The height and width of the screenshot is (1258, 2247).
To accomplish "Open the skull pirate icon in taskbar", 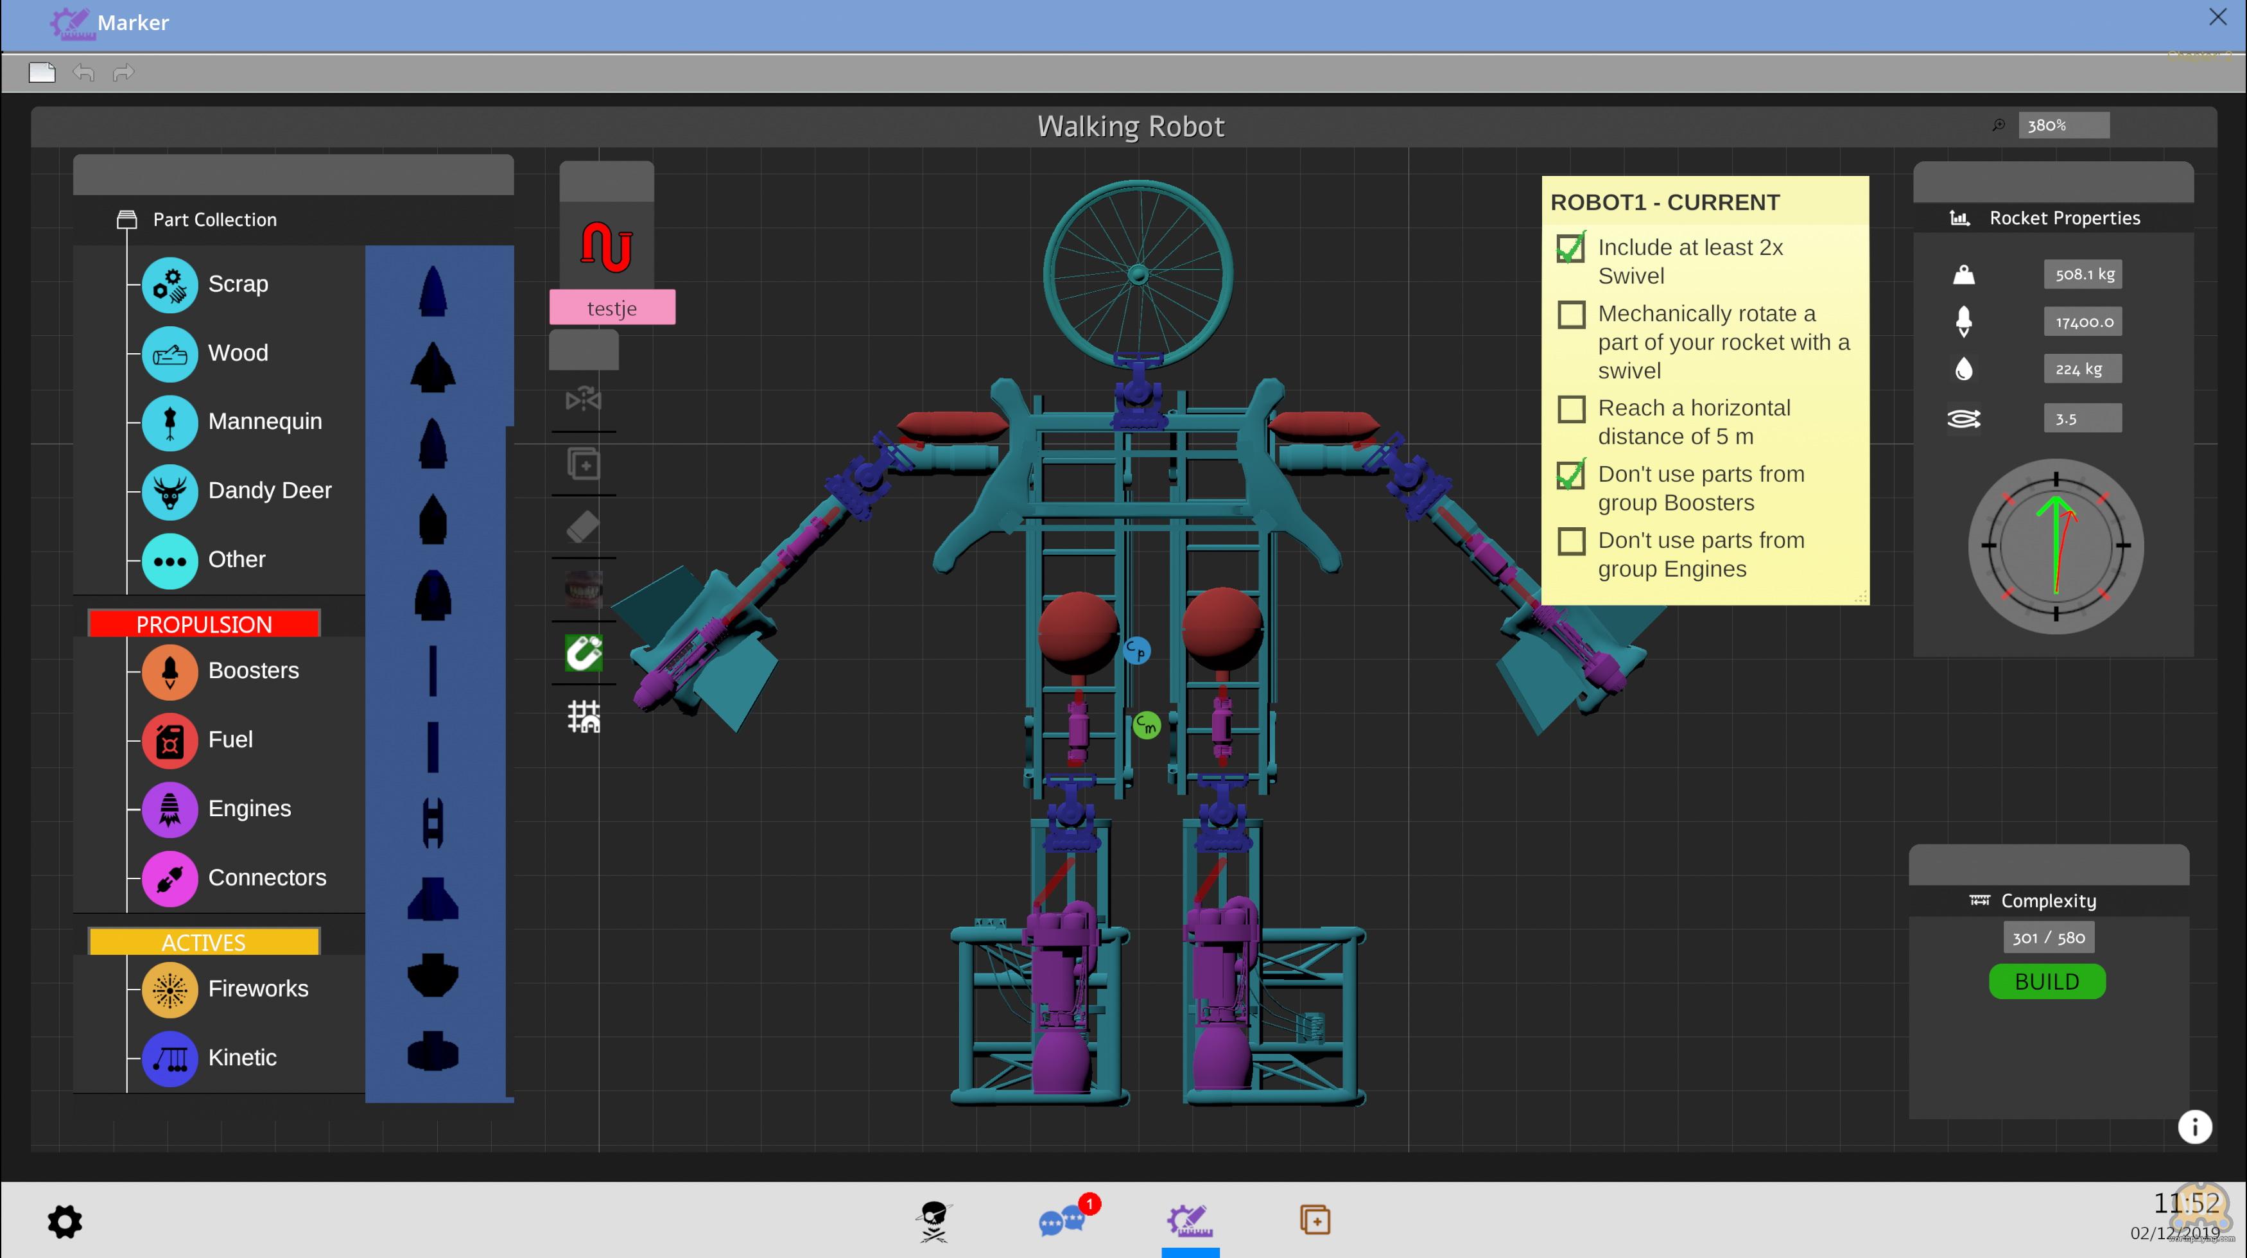I will 934,1221.
